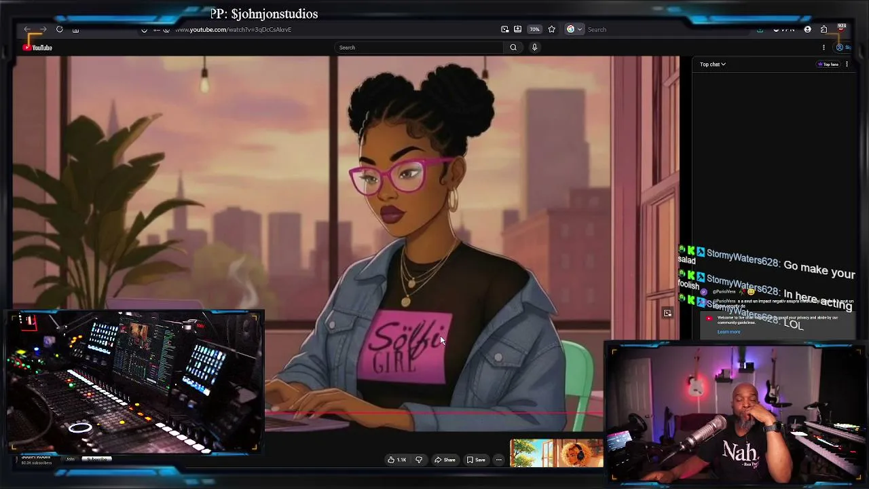Activate voice search microphone on YouTube
Viewport: 869px width, 489px height.
pyautogui.click(x=534, y=48)
